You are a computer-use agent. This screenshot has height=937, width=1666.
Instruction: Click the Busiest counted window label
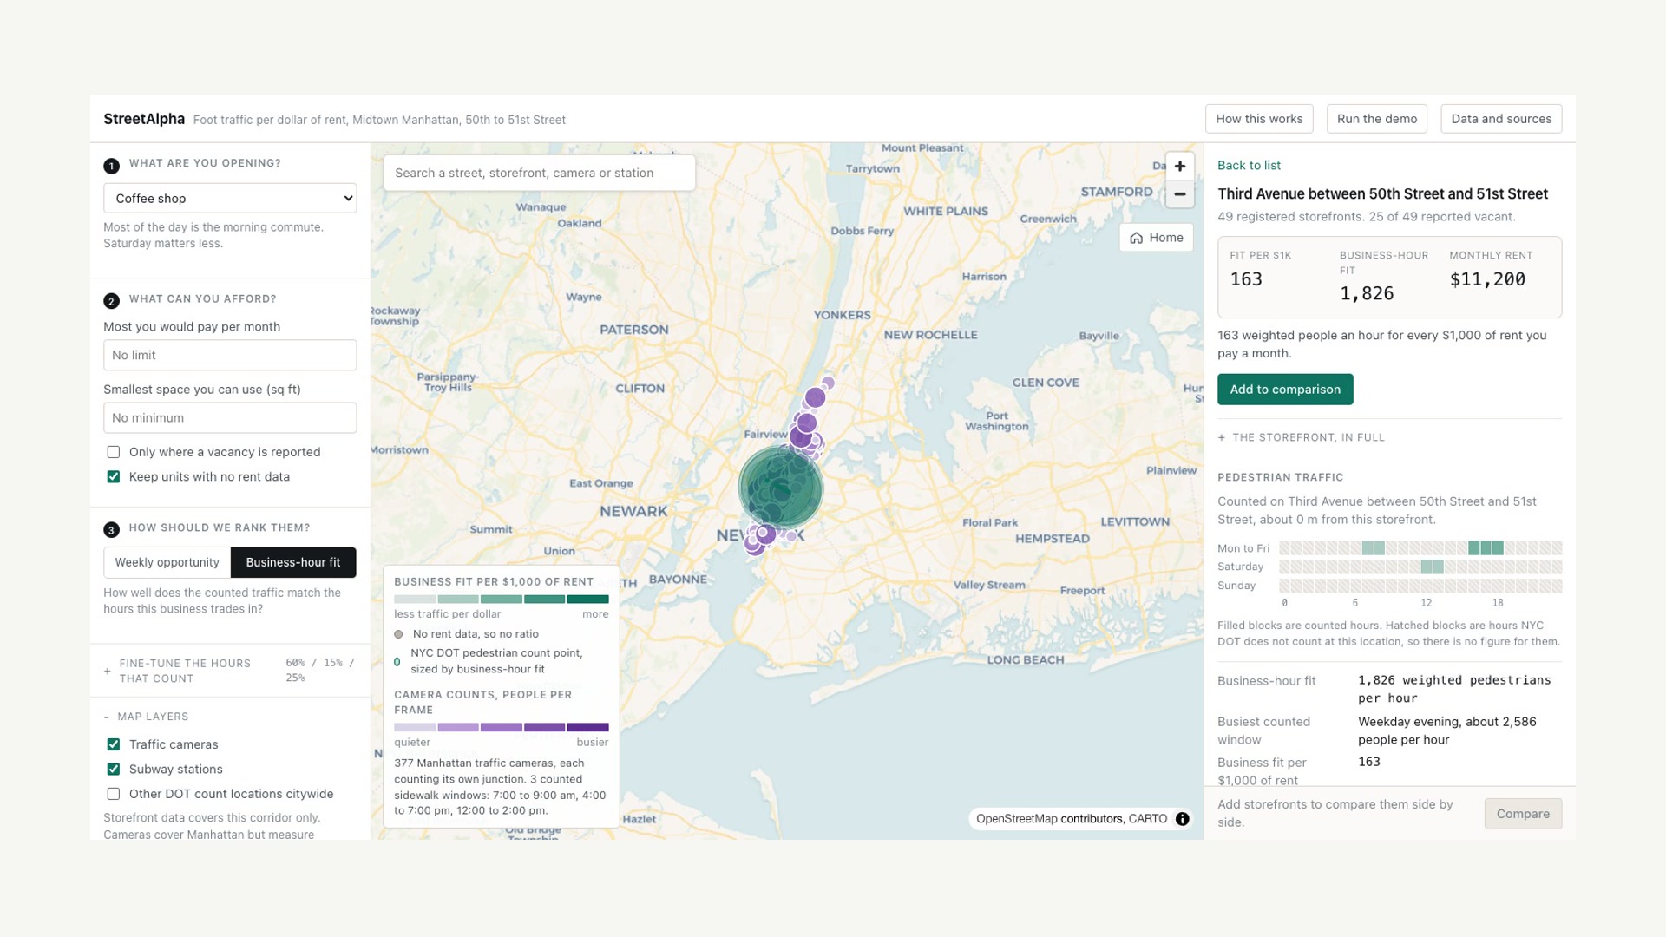point(1263,731)
